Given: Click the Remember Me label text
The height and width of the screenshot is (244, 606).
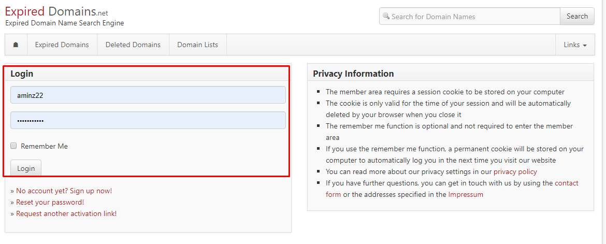Looking at the screenshot, I should [44, 146].
